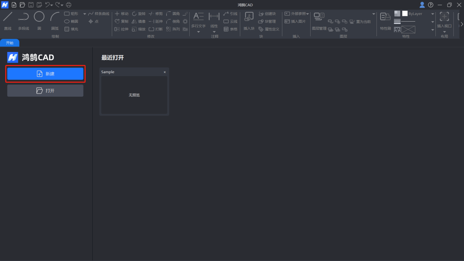
Task: Activate the 旋转 rotate tool
Action: (x=138, y=14)
